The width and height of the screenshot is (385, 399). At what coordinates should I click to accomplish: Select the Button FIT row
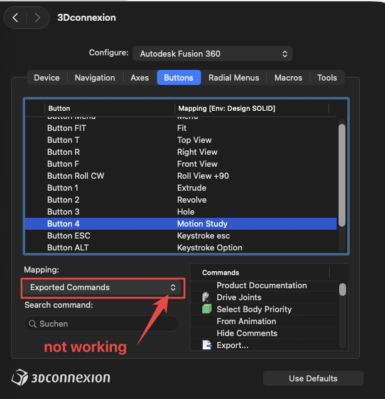pos(181,128)
